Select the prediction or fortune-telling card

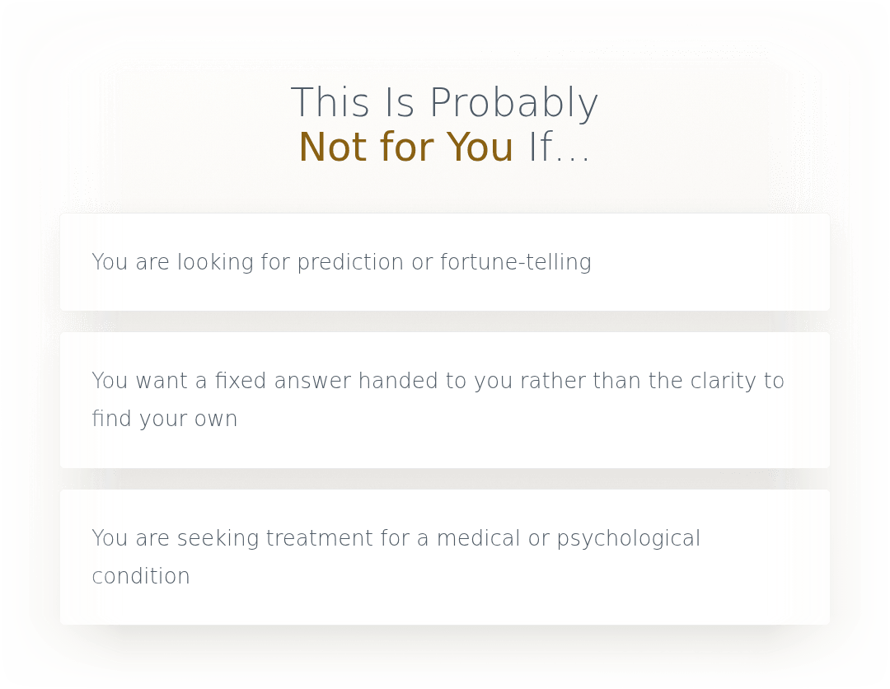click(445, 262)
